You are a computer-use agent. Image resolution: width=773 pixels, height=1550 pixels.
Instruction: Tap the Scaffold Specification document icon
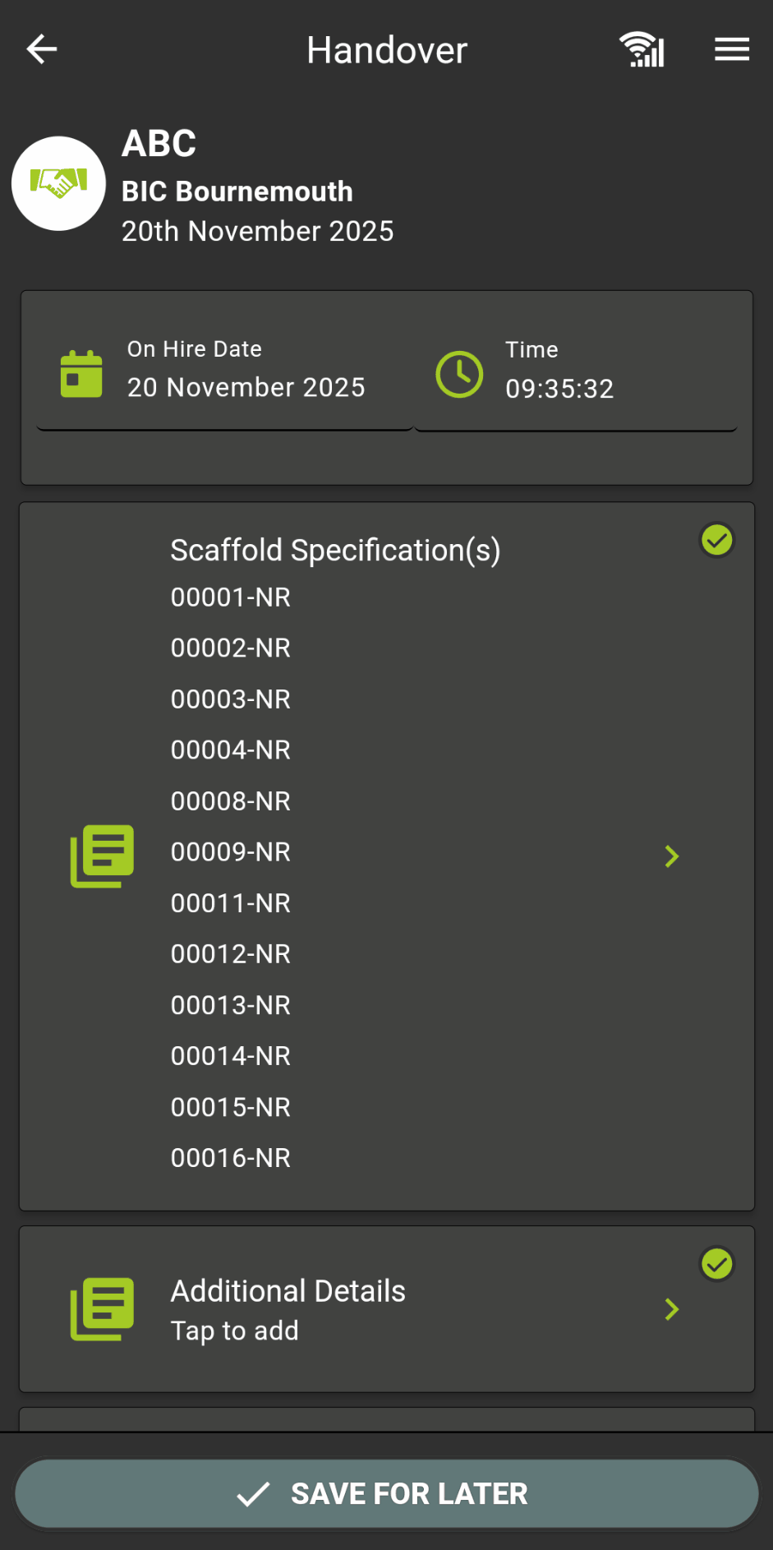[x=102, y=856]
